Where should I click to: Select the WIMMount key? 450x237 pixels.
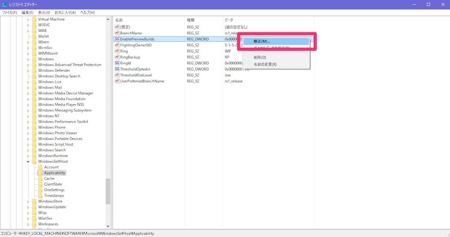pos(48,54)
